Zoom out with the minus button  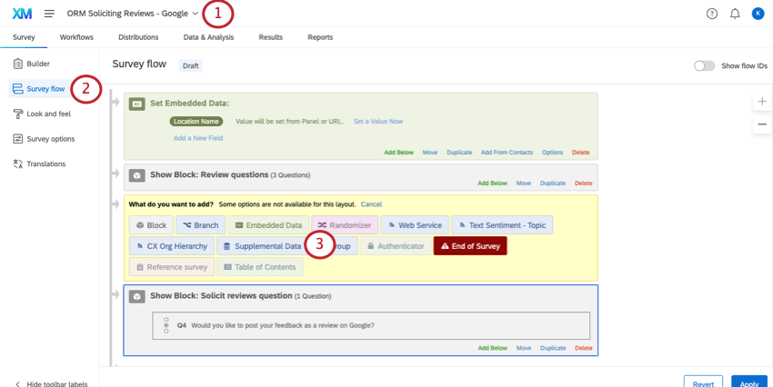[762, 124]
